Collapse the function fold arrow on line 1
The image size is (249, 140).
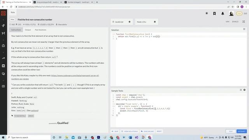pos(114,34)
